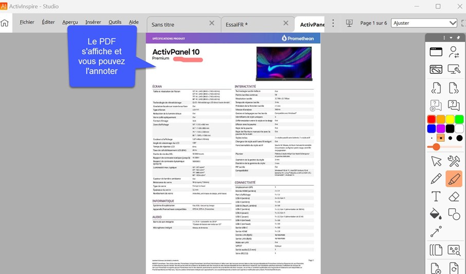Choose the Select arrow tool
Image resolution: width=466 pixels, height=274 pixels.
tap(436, 161)
